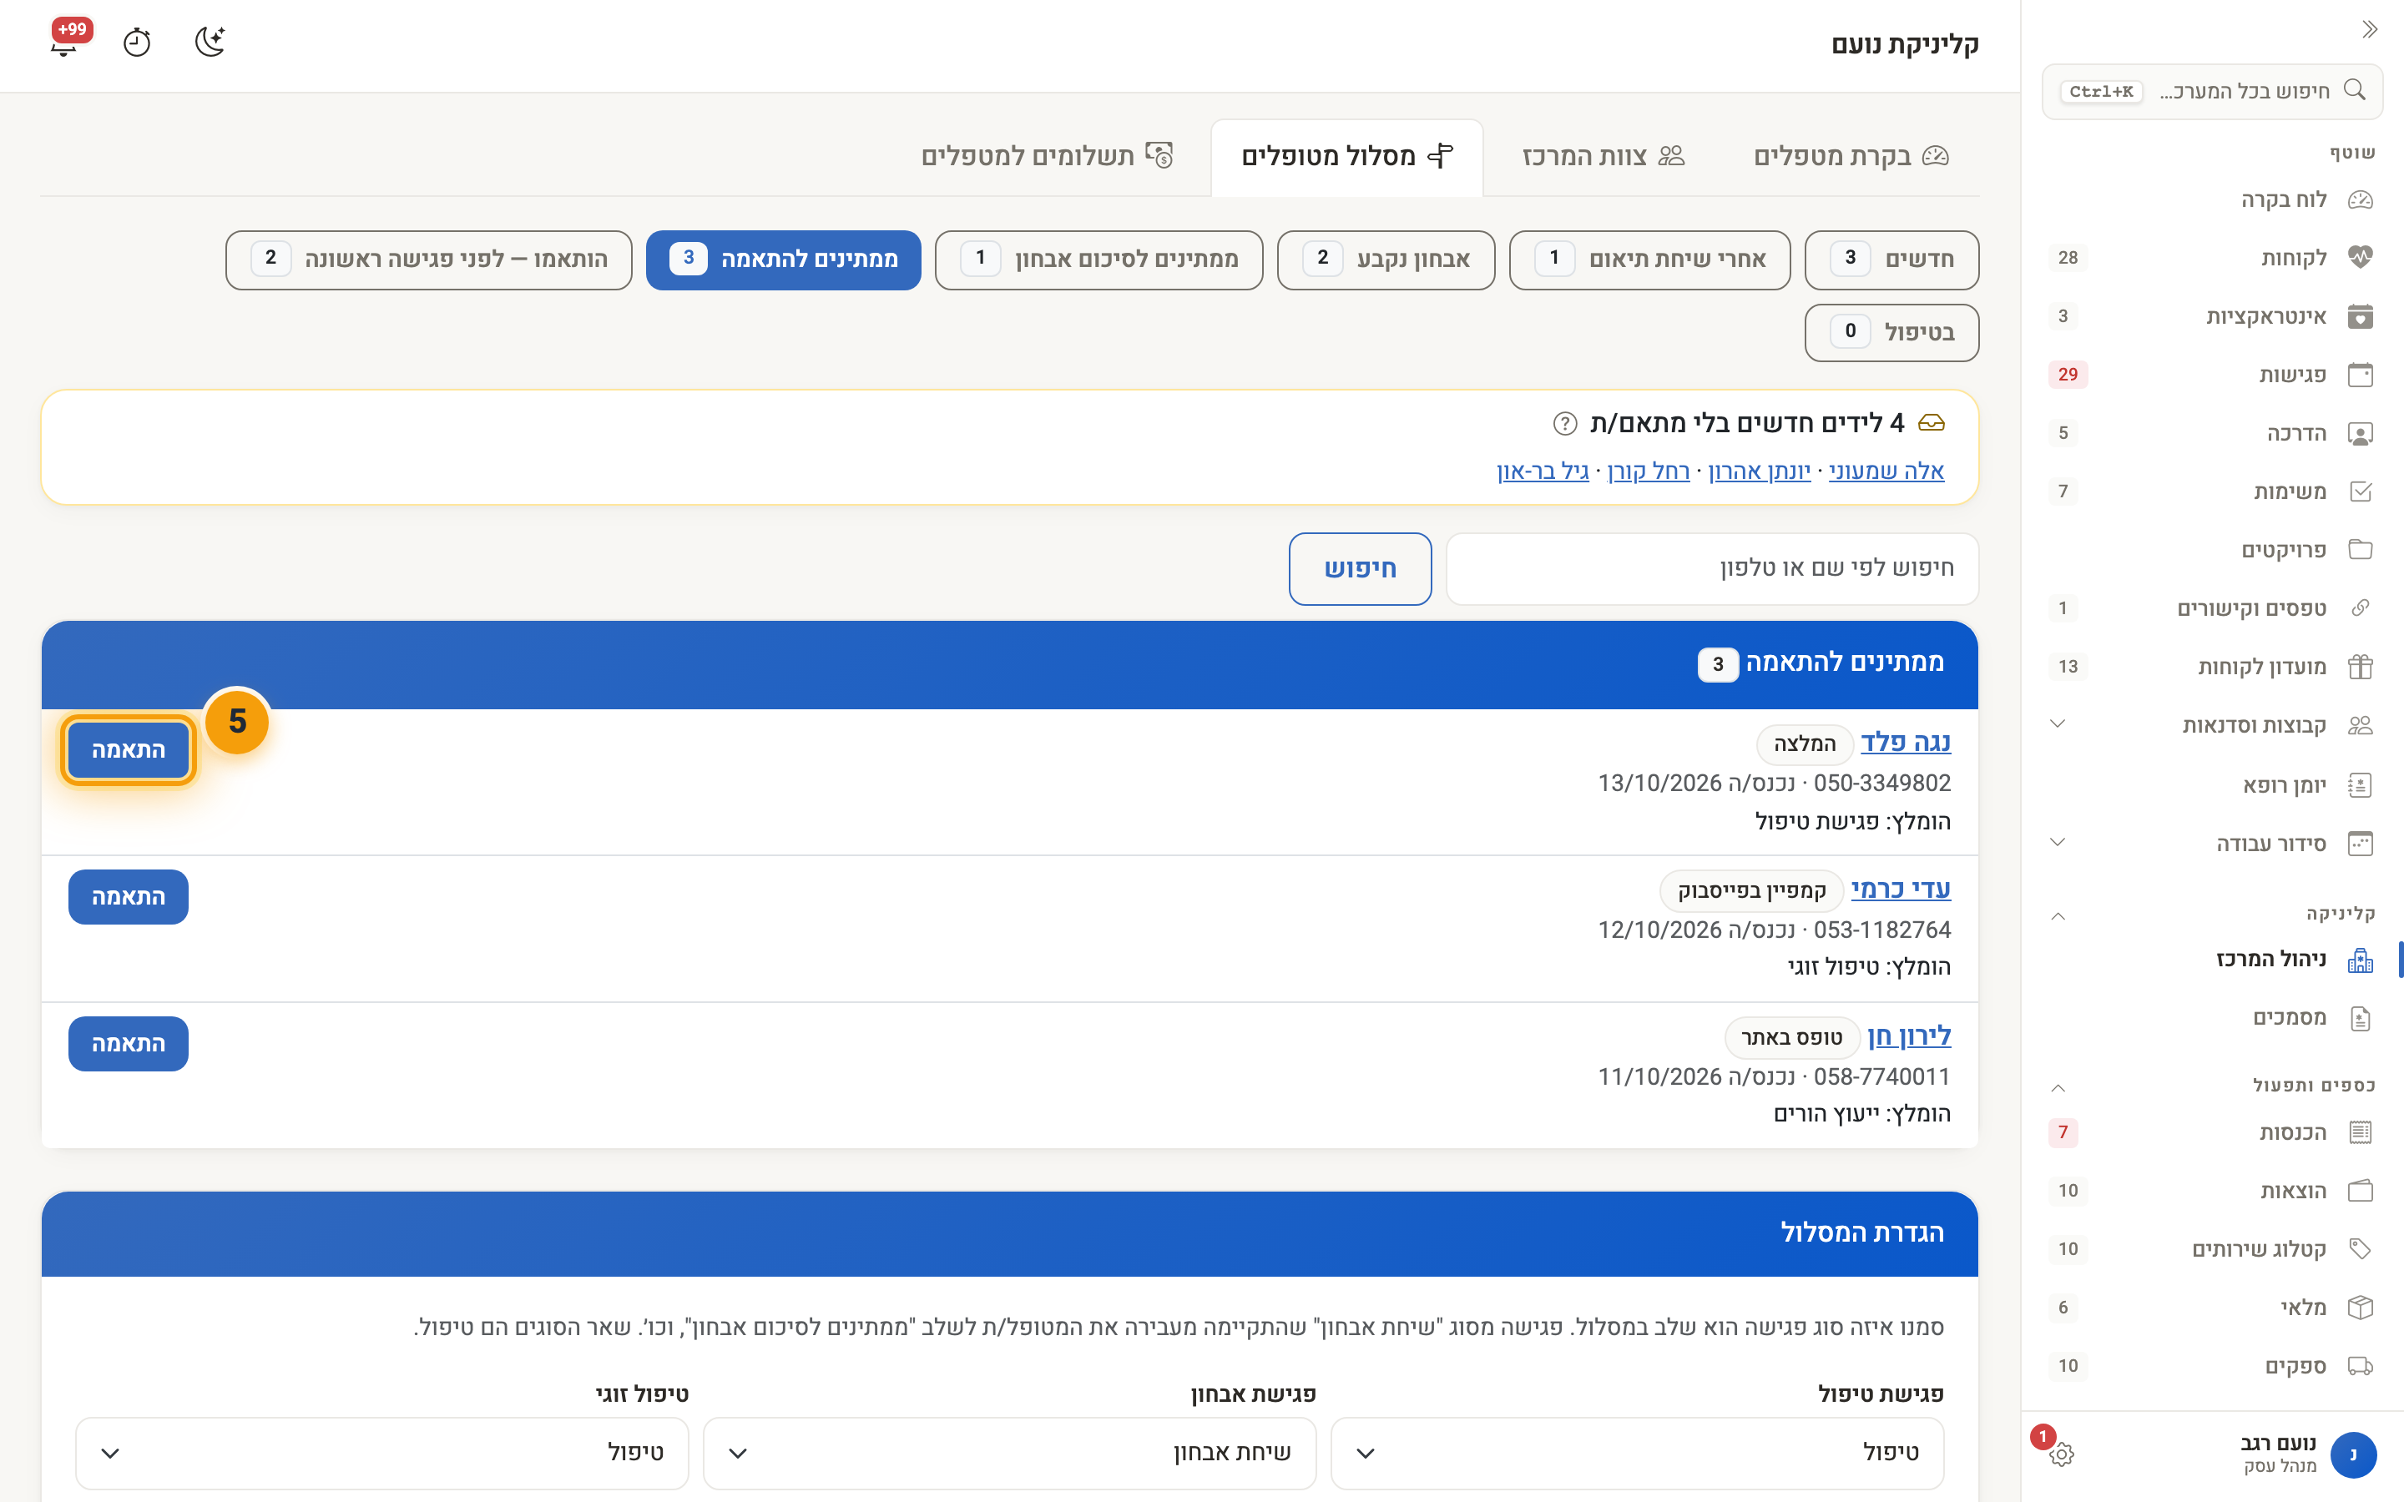This screenshot has width=2404, height=1502.
Task: Open lead link אלה שמעוני
Action: [1886, 471]
